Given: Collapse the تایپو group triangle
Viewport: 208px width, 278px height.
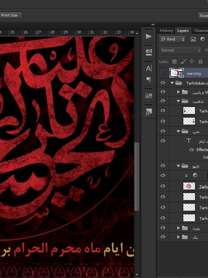Looking at the screenshot, I should tap(178, 166).
